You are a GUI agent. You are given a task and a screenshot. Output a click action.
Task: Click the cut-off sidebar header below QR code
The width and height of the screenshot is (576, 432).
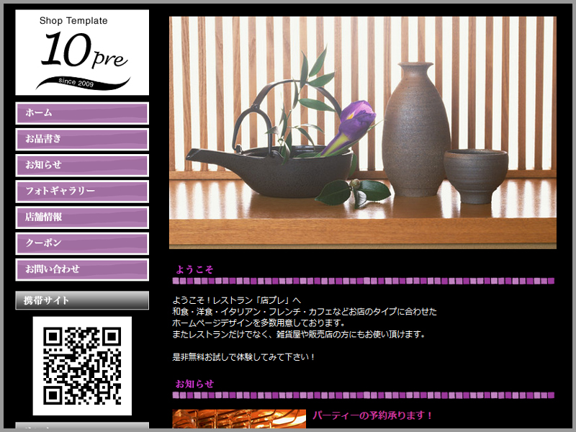click(82, 427)
